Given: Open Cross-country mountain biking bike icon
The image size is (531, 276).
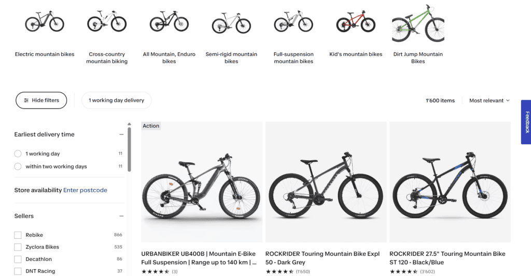Looking at the screenshot, I should pos(107,21).
